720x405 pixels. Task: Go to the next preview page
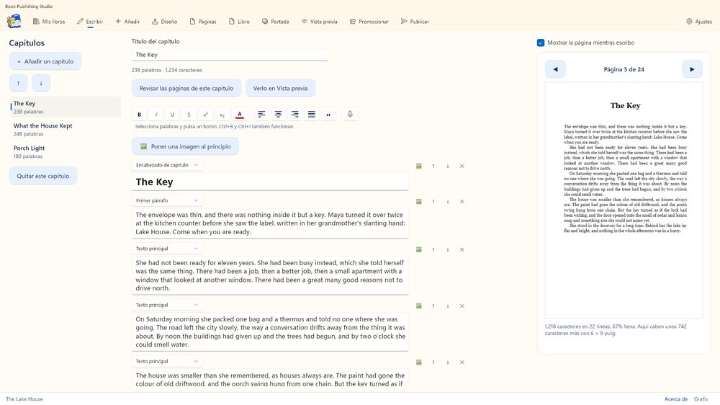coord(692,69)
